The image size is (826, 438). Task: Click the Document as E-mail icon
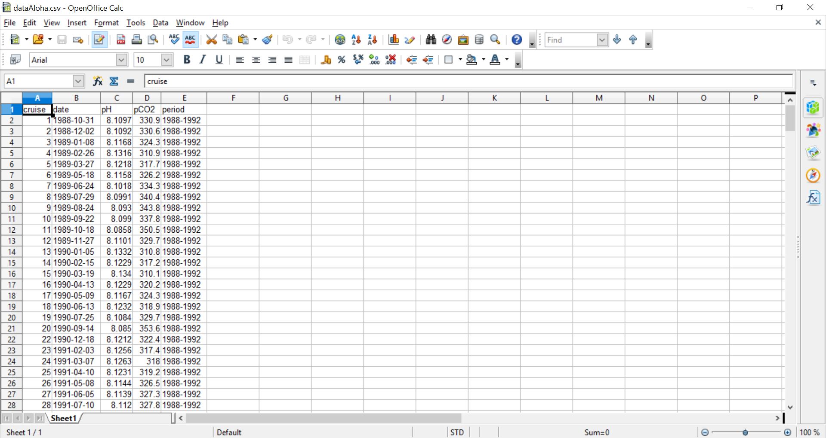point(78,40)
